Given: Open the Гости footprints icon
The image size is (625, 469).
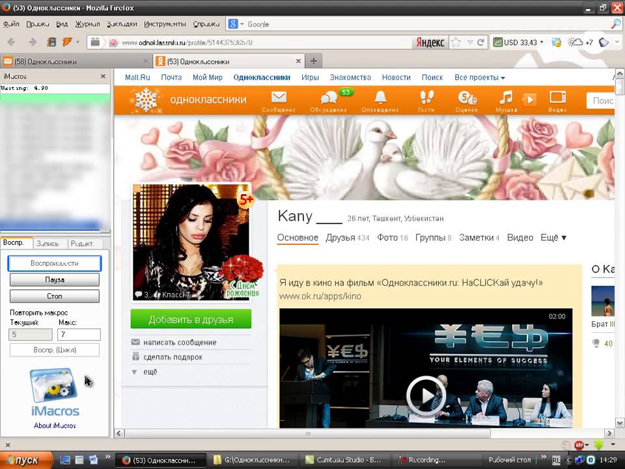Looking at the screenshot, I should (426, 98).
